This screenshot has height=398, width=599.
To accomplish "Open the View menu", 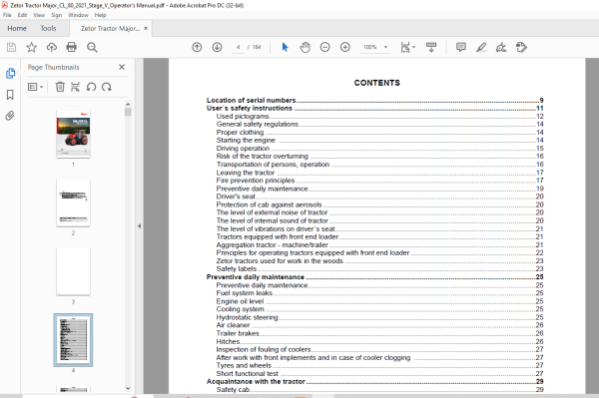I will point(39,15).
